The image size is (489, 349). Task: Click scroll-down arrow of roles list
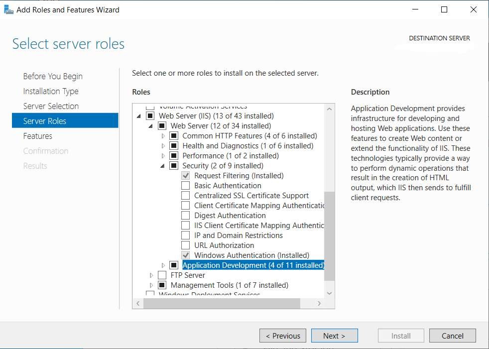click(329, 294)
